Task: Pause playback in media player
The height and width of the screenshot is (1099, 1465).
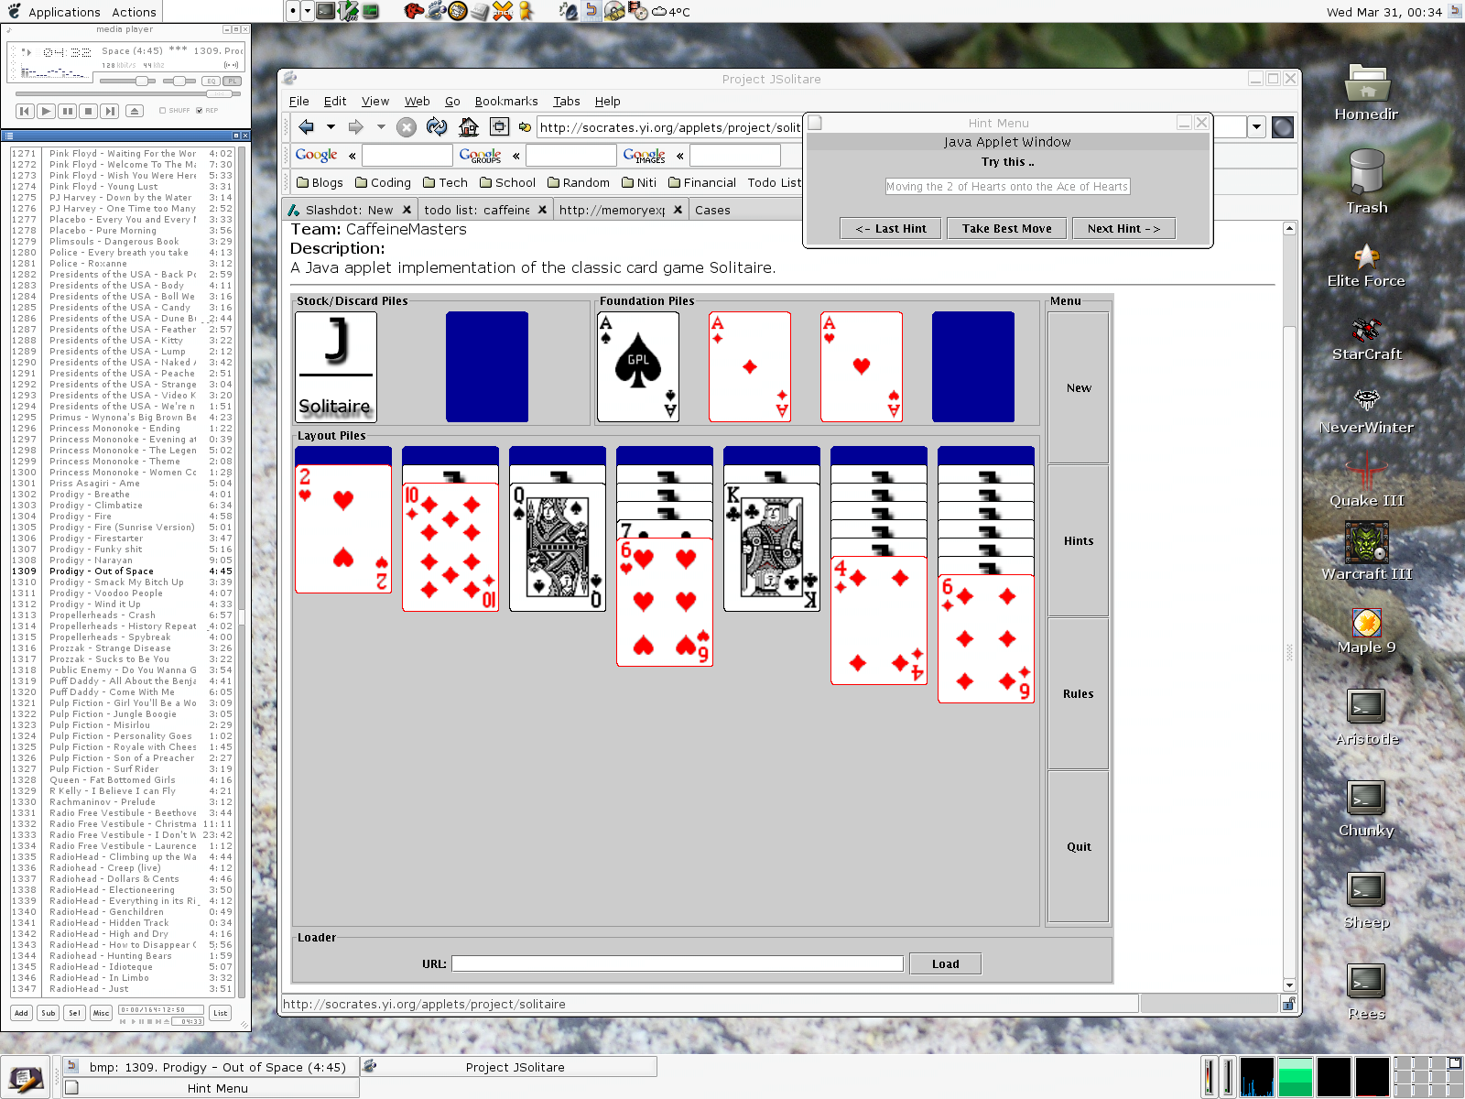Action: pos(67,111)
